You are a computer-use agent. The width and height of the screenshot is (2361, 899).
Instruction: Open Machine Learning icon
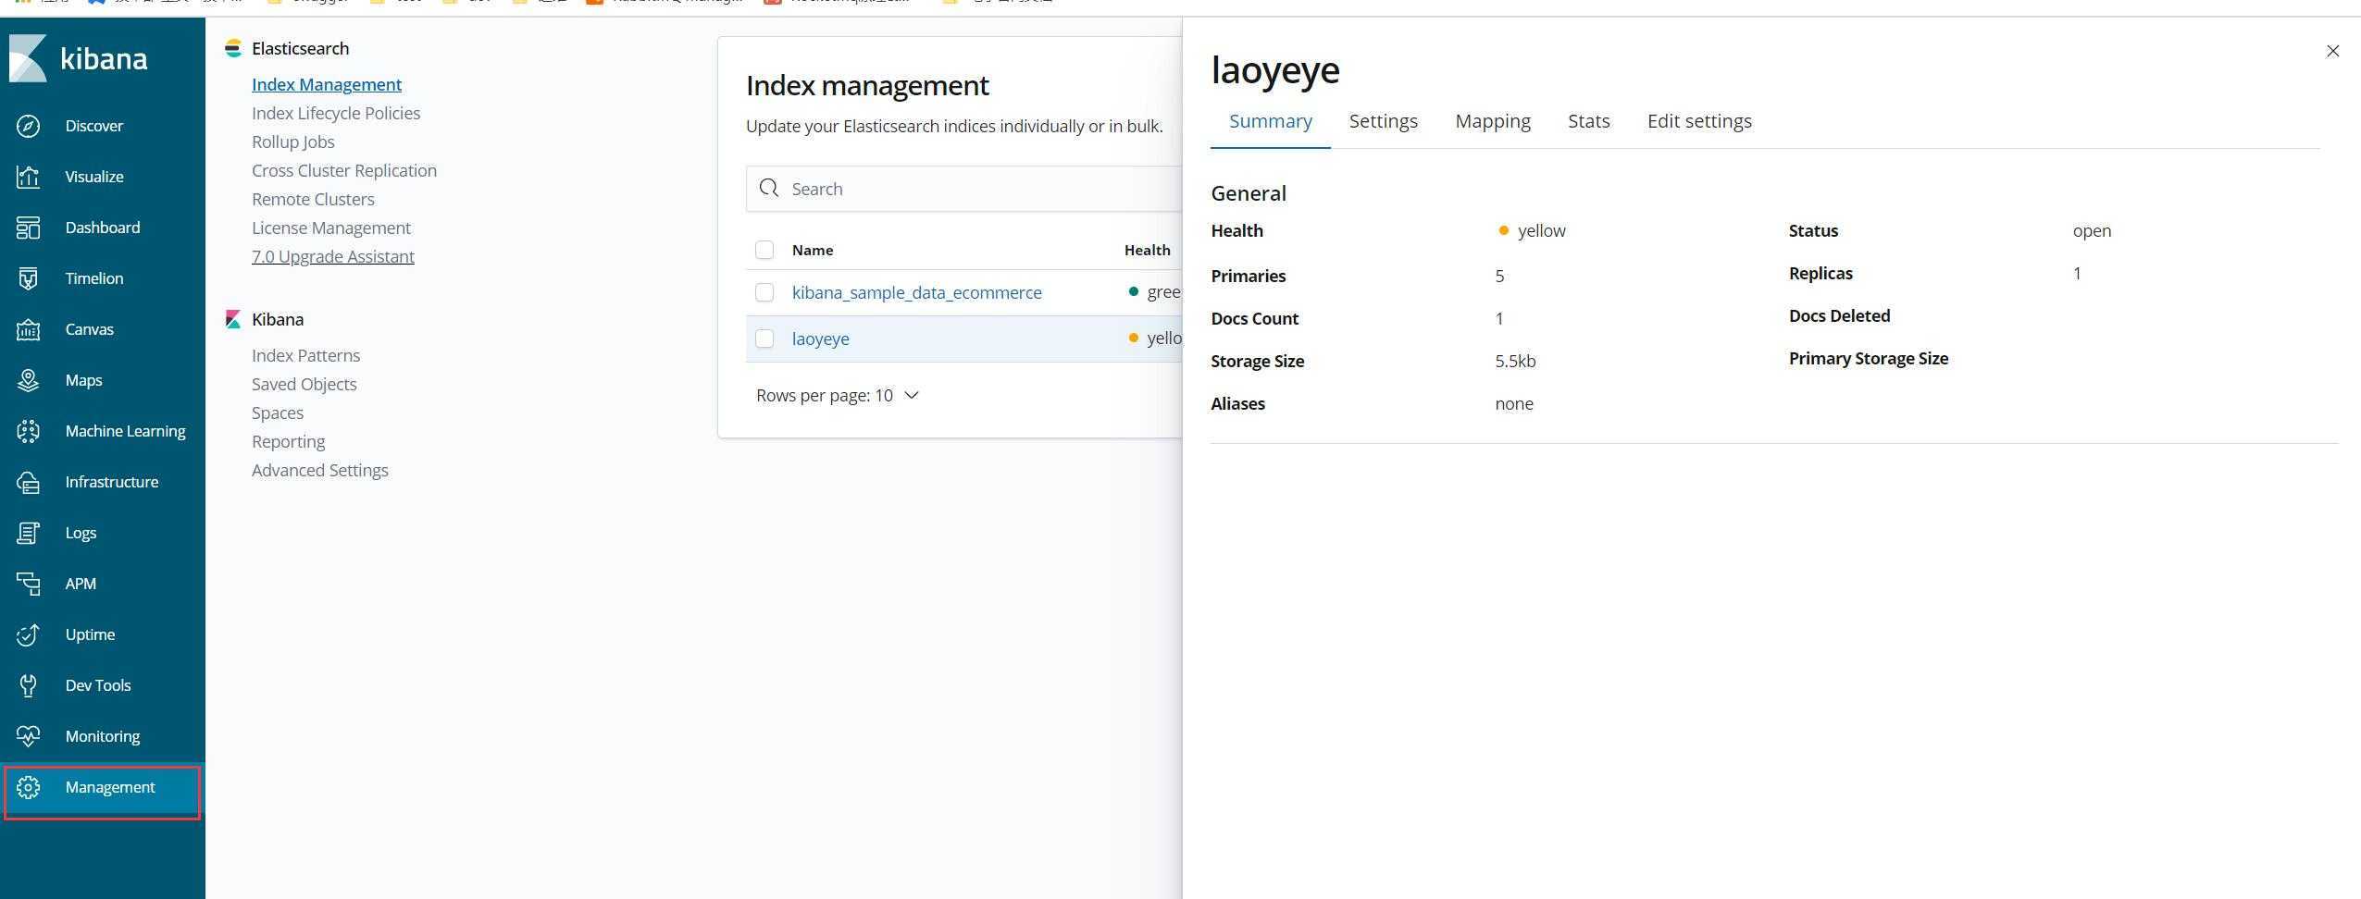[29, 431]
